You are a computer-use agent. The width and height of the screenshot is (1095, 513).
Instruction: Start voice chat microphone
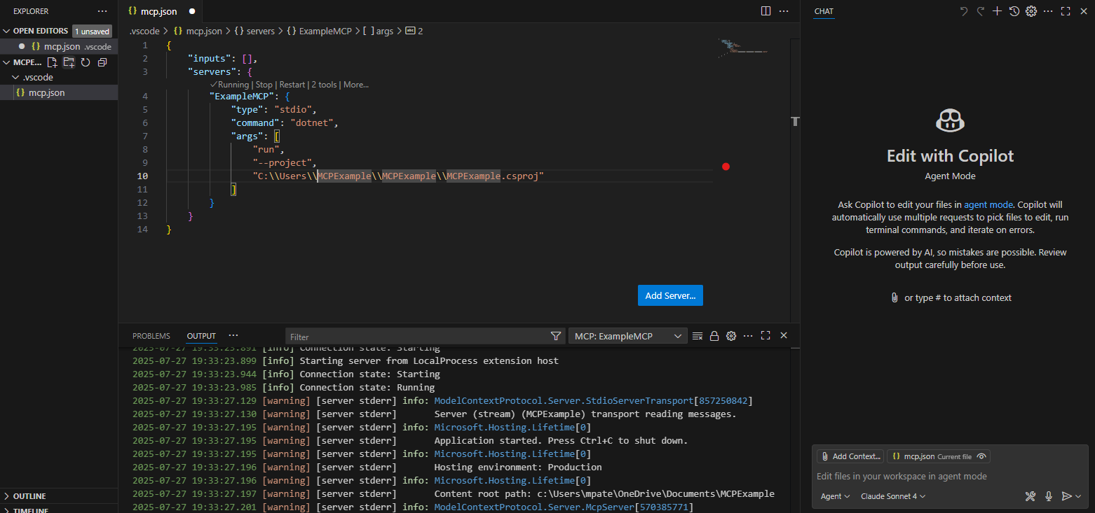[x=1049, y=496]
